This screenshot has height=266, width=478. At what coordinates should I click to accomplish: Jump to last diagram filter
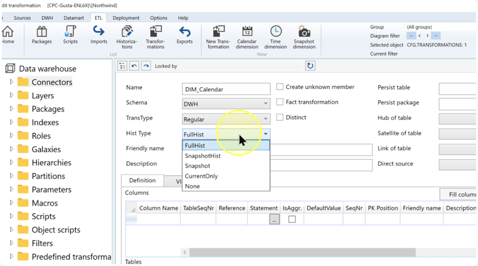click(x=436, y=36)
